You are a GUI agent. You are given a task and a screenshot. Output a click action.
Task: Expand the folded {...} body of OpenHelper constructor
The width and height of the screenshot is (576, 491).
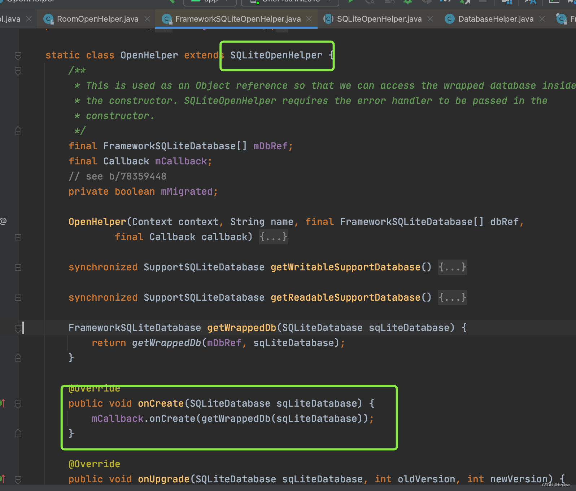click(273, 237)
